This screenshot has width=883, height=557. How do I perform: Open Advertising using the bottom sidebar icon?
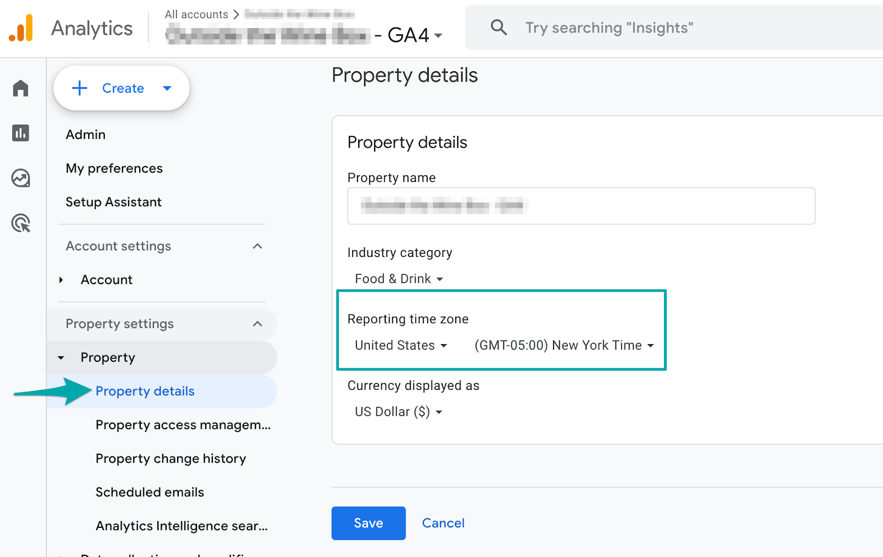(x=20, y=223)
